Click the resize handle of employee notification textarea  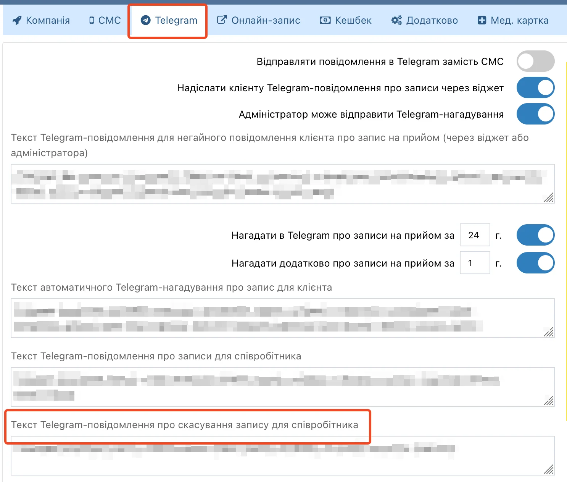click(549, 401)
